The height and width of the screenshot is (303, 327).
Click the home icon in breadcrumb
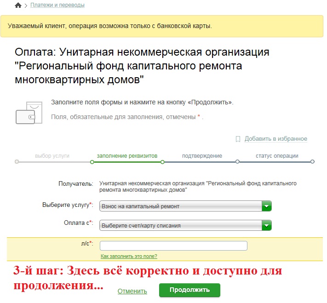click(x=18, y=6)
